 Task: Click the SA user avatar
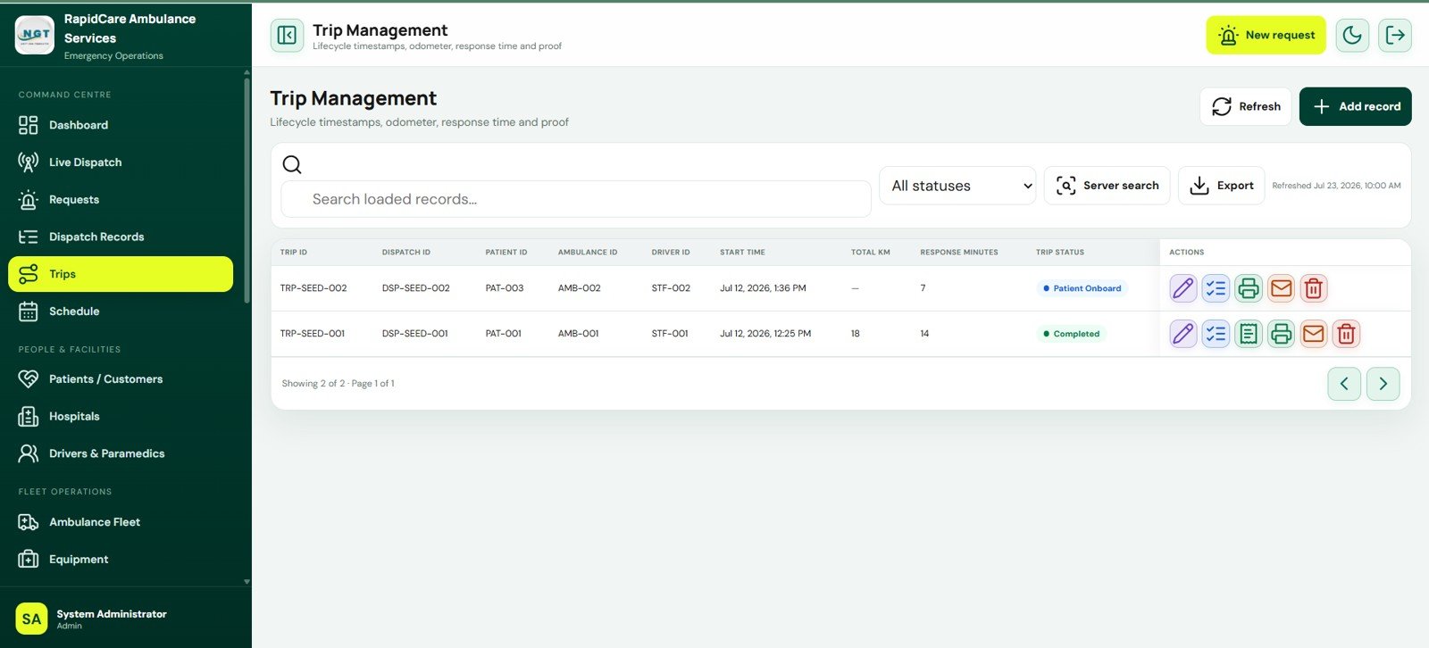(31, 619)
